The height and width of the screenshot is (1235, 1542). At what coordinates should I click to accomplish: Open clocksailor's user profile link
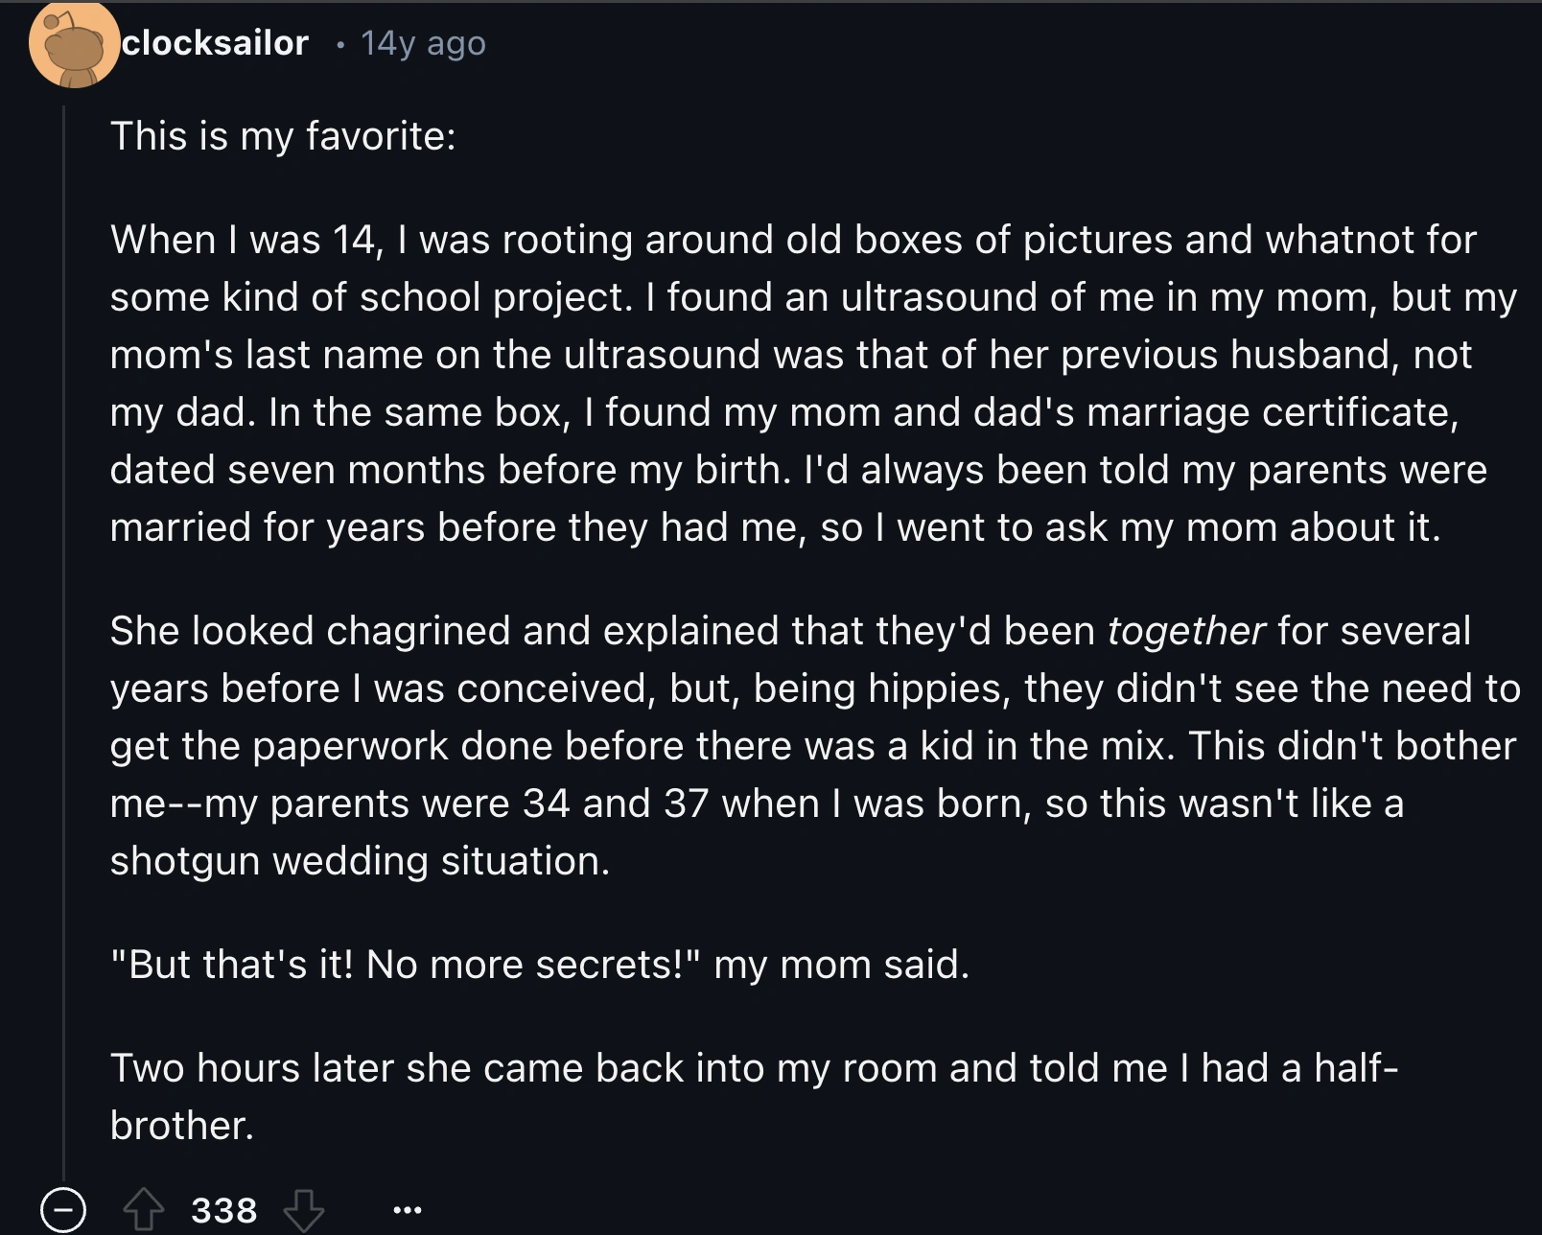click(x=216, y=43)
